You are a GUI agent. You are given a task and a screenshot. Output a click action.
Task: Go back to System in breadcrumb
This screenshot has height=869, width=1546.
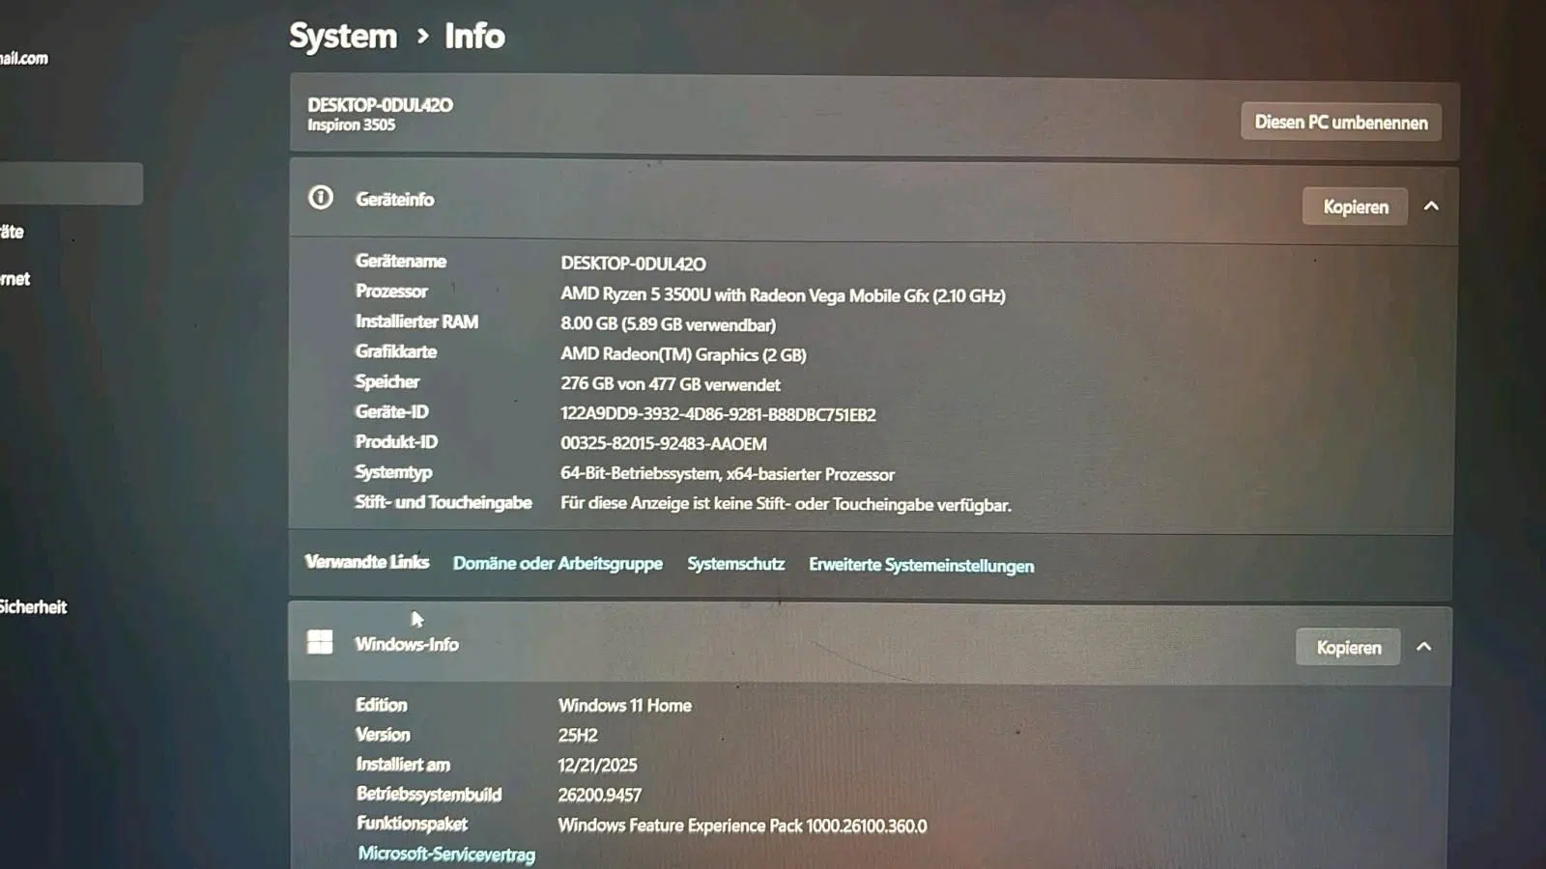coord(343,37)
